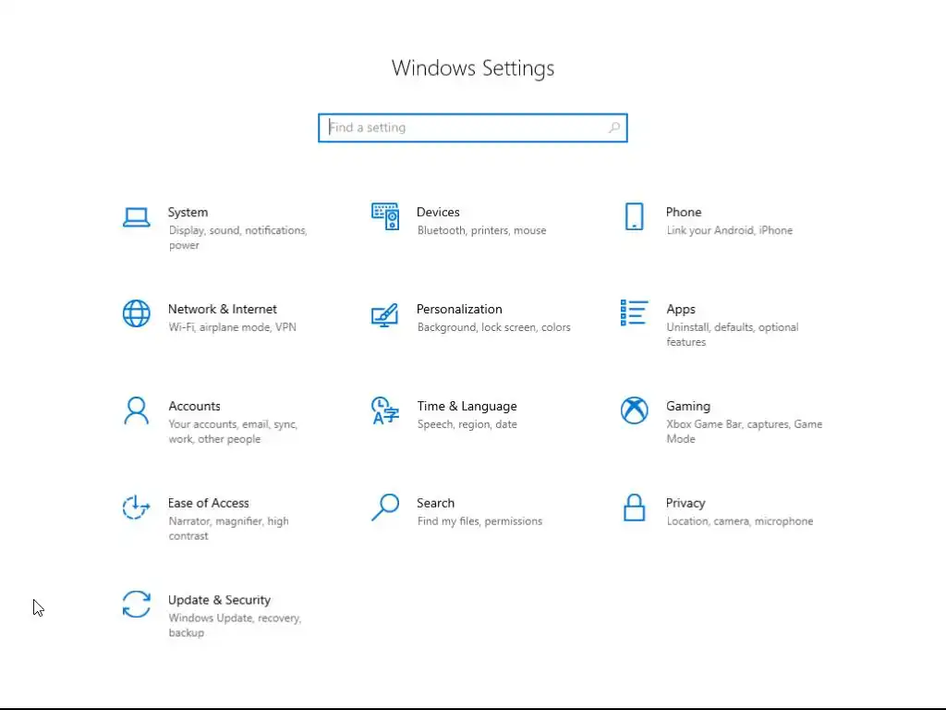Open Gaming settings title

pos(687,407)
